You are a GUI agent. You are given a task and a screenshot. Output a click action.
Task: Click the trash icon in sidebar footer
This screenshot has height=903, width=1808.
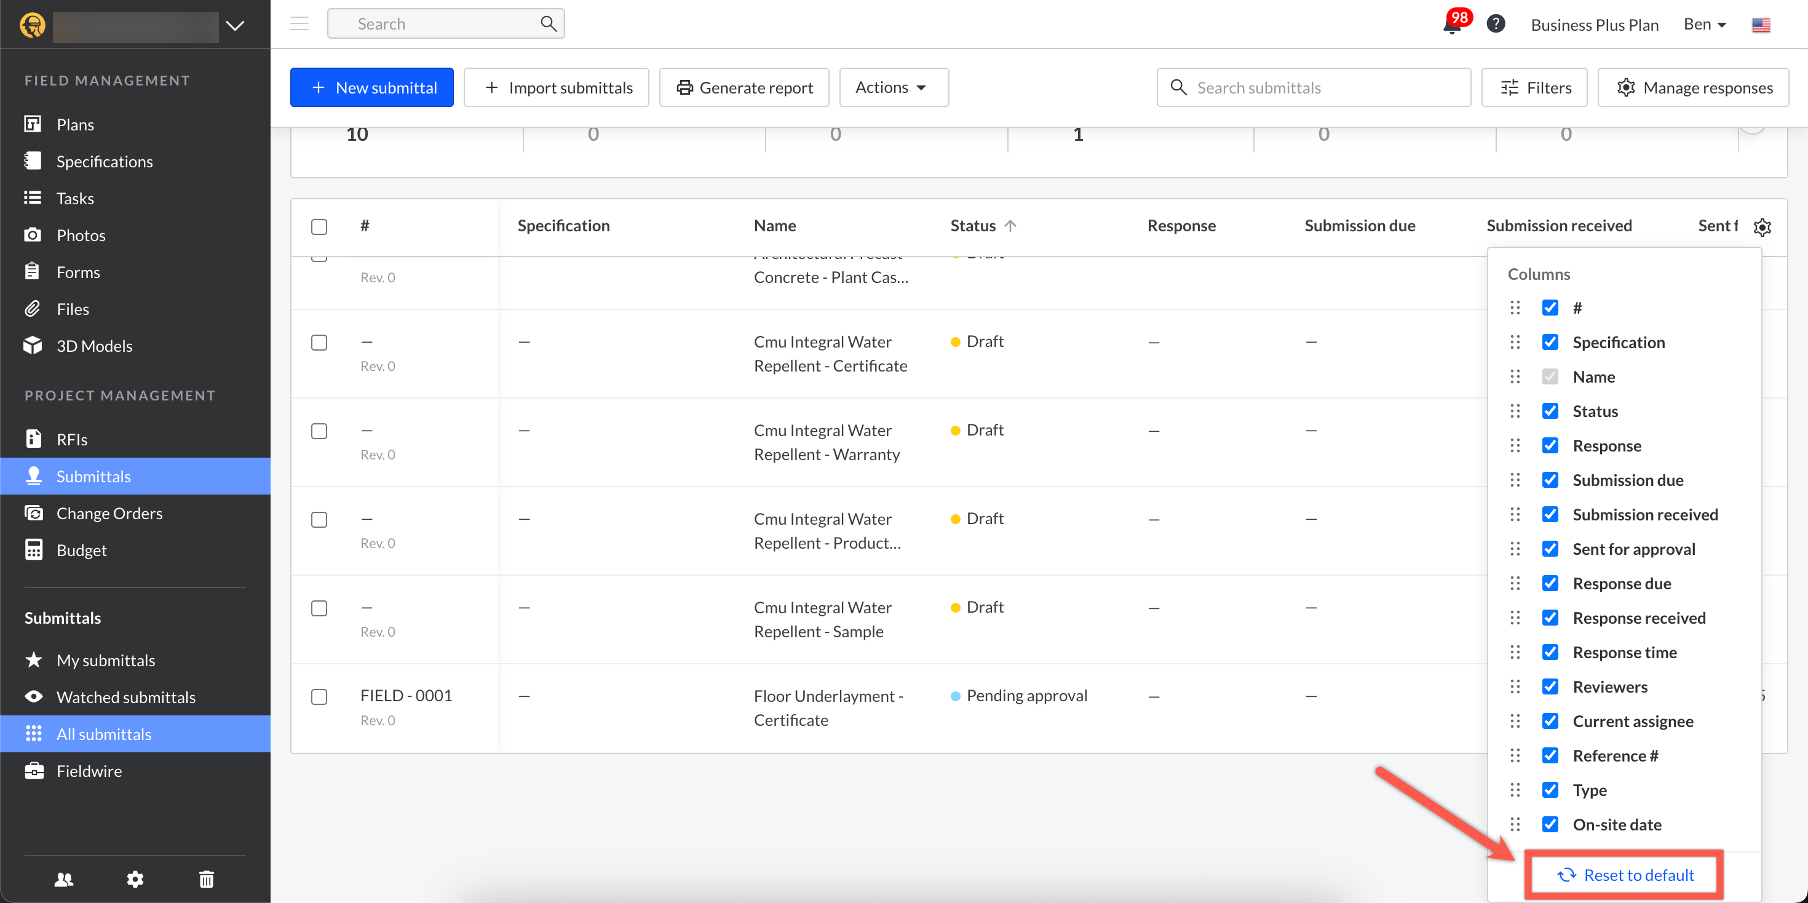click(x=207, y=878)
